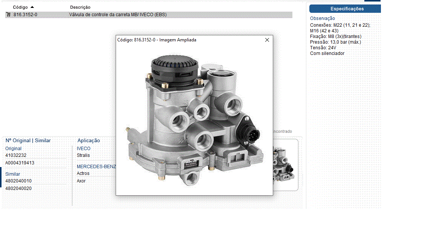Click the Observação label under specifications

[x=322, y=18]
